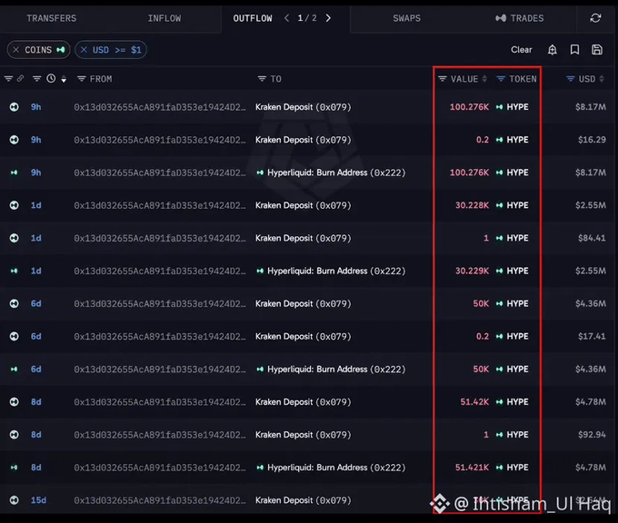This screenshot has height=523, width=618.
Task: Go to next outflow page arrow
Action: 328,18
